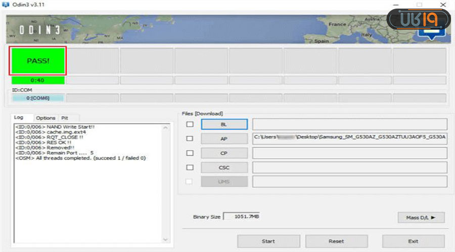Click the AP file path field
This screenshot has width=455, height=252.
pyautogui.click(x=349, y=139)
